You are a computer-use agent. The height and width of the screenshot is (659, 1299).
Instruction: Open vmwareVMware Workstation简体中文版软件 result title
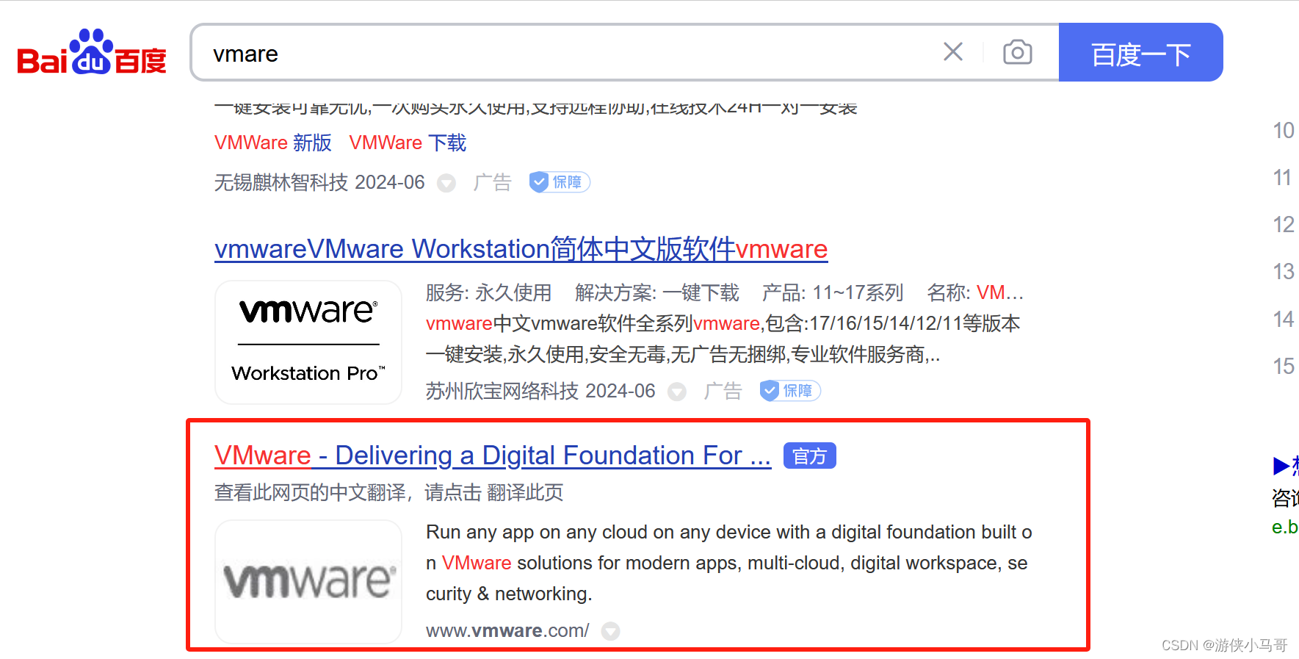[x=521, y=249]
